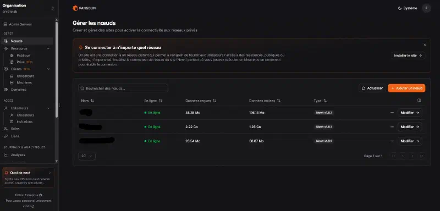Click the Pangolin logo
The width and height of the screenshot is (440, 211).
[84, 8]
